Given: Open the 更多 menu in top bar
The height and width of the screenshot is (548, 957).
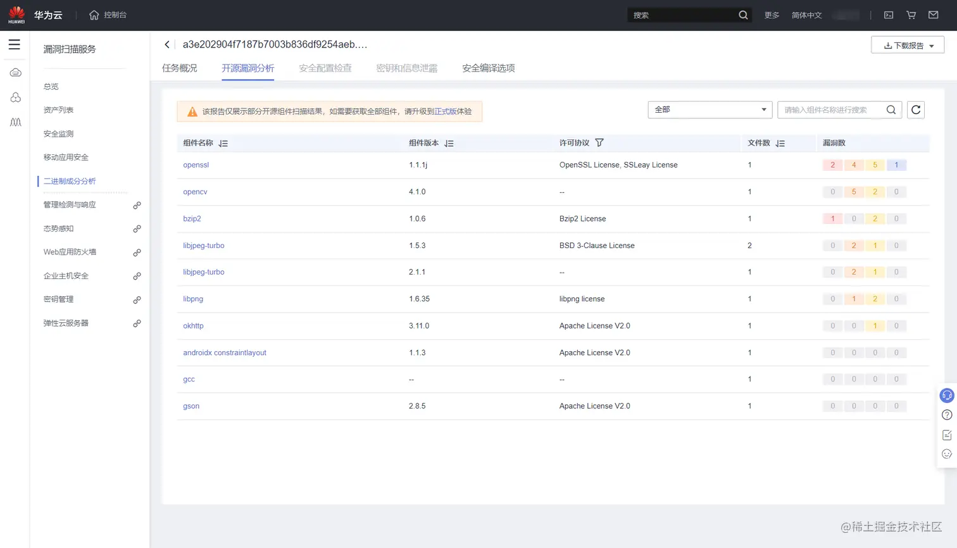Looking at the screenshot, I should pyautogui.click(x=772, y=15).
